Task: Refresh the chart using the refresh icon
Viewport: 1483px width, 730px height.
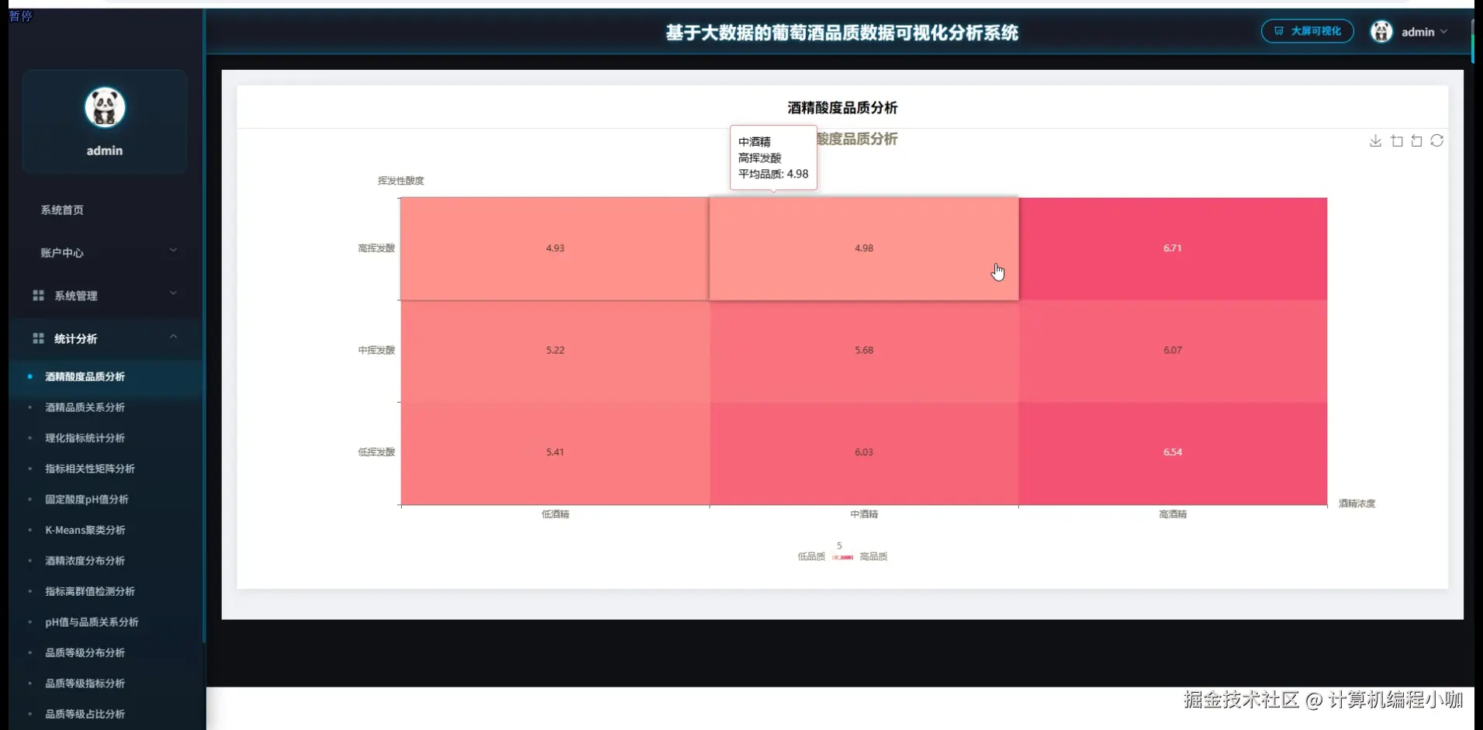Action: 1437,140
